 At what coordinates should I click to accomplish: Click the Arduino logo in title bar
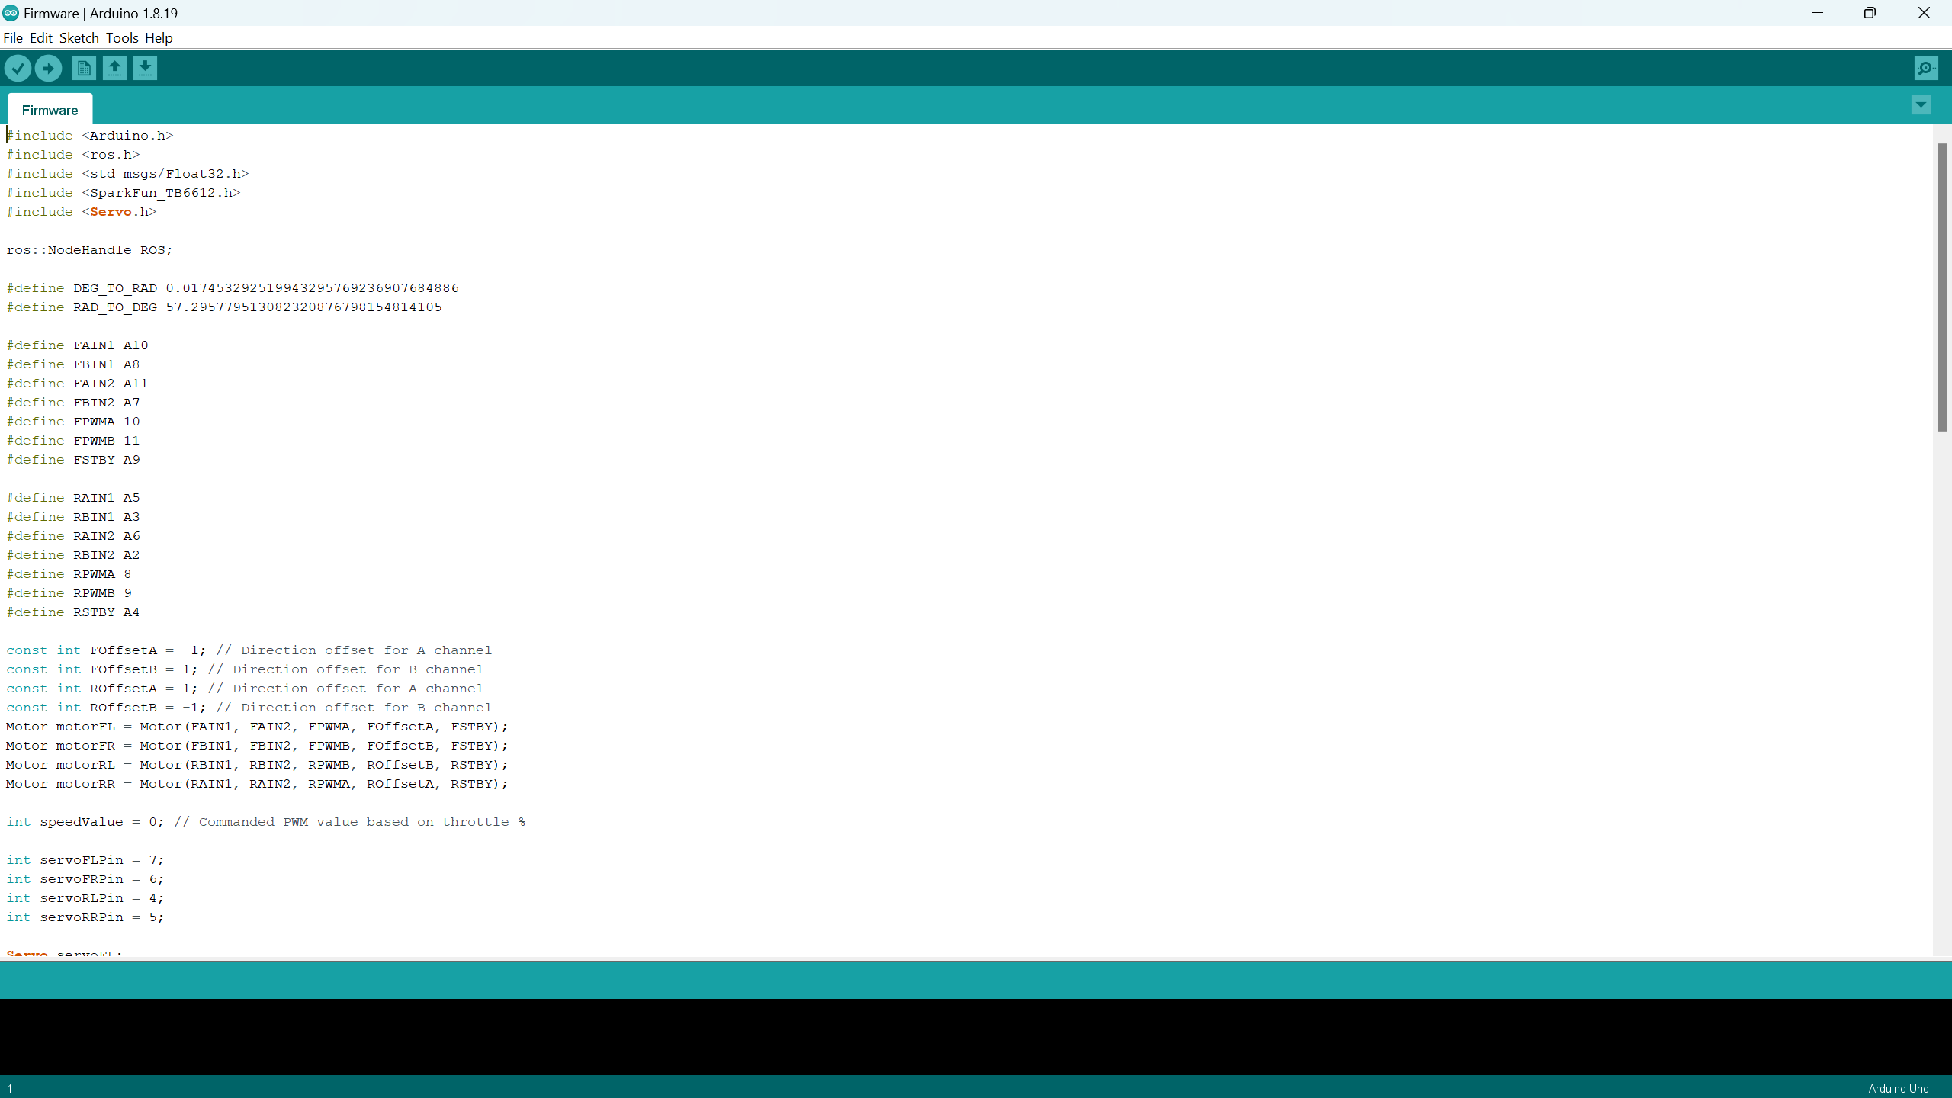click(11, 13)
